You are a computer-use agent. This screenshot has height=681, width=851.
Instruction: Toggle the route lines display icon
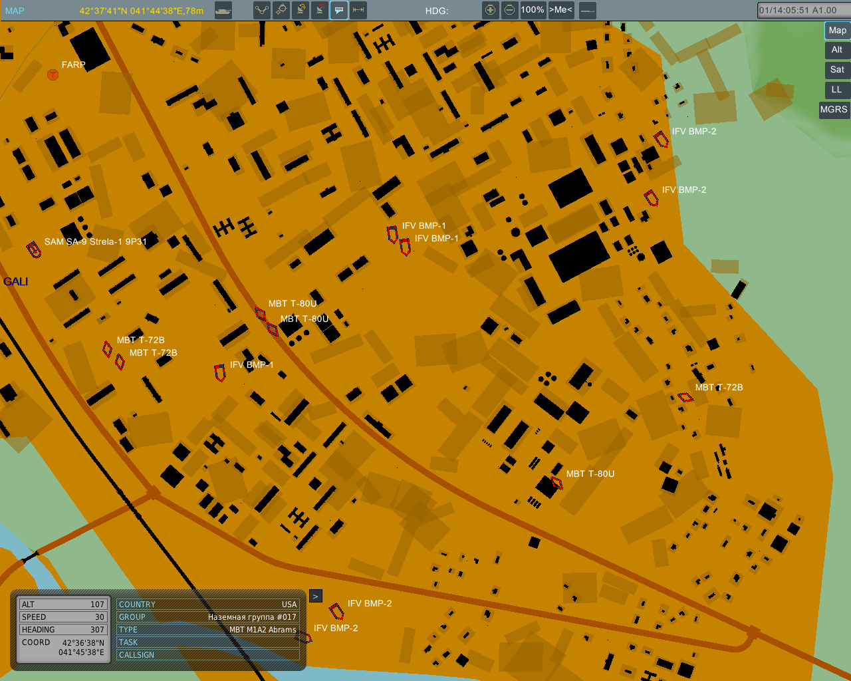click(262, 10)
